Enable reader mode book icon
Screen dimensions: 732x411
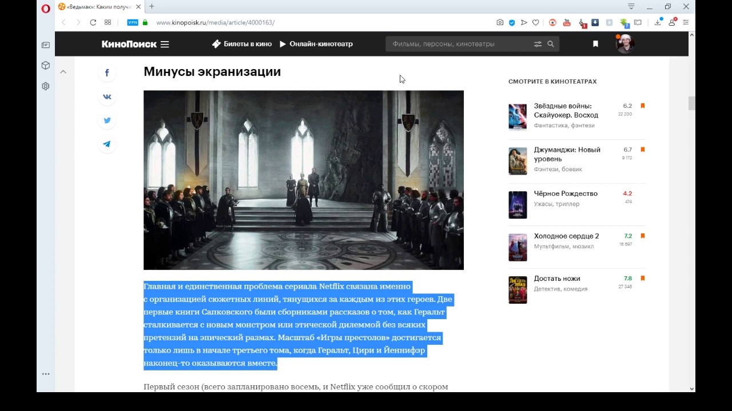click(x=638, y=22)
